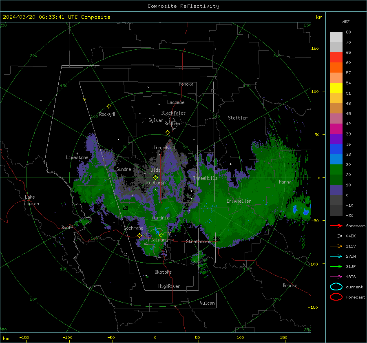Viewport: 367px width, 343px height.
Task: Click the 80 dBZ color swatch
Action: (336, 37)
